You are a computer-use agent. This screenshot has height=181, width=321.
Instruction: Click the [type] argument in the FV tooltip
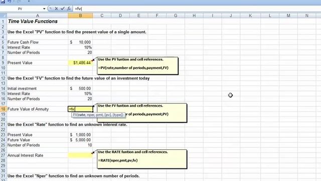[x=118, y=115]
